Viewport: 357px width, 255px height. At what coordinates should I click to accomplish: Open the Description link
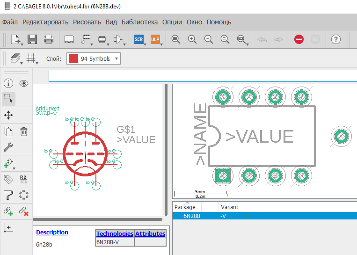pos(52,232)
